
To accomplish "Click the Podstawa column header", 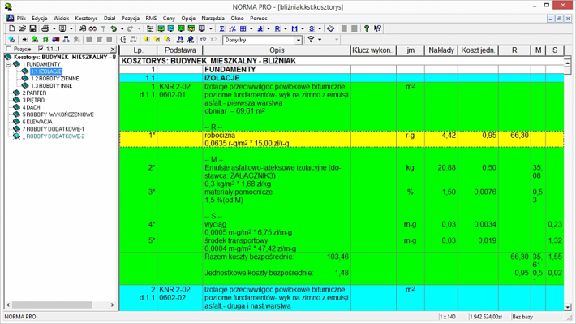I will click(180, 50).
